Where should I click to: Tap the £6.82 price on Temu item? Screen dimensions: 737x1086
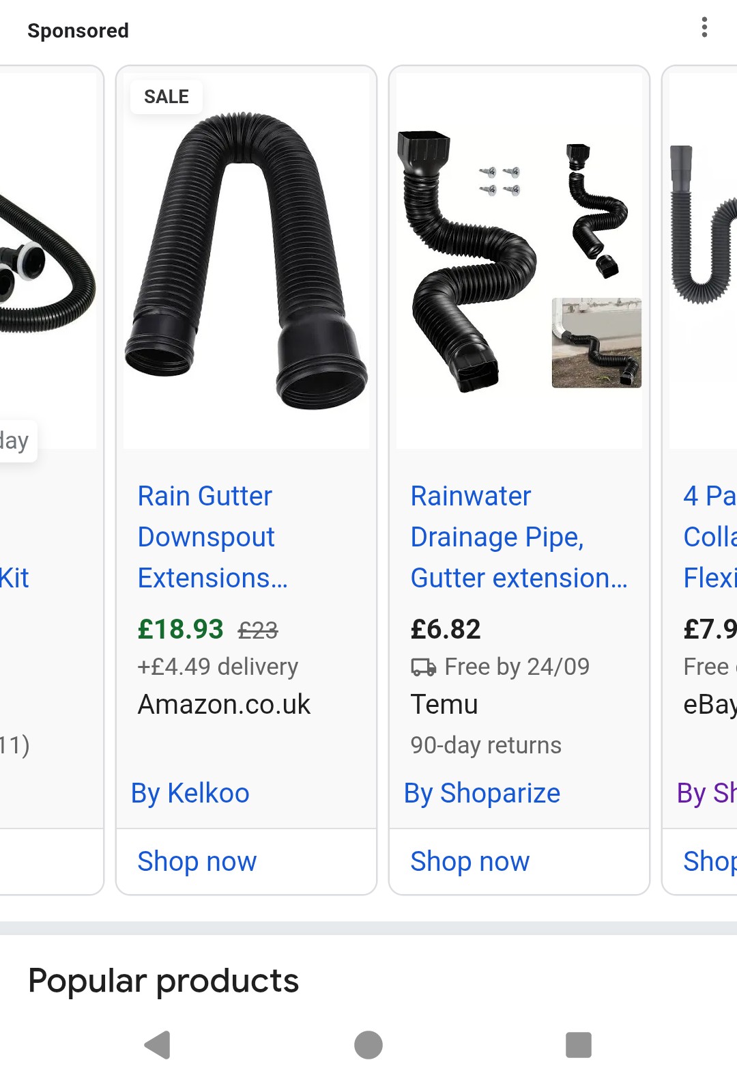tap(446, 629)
